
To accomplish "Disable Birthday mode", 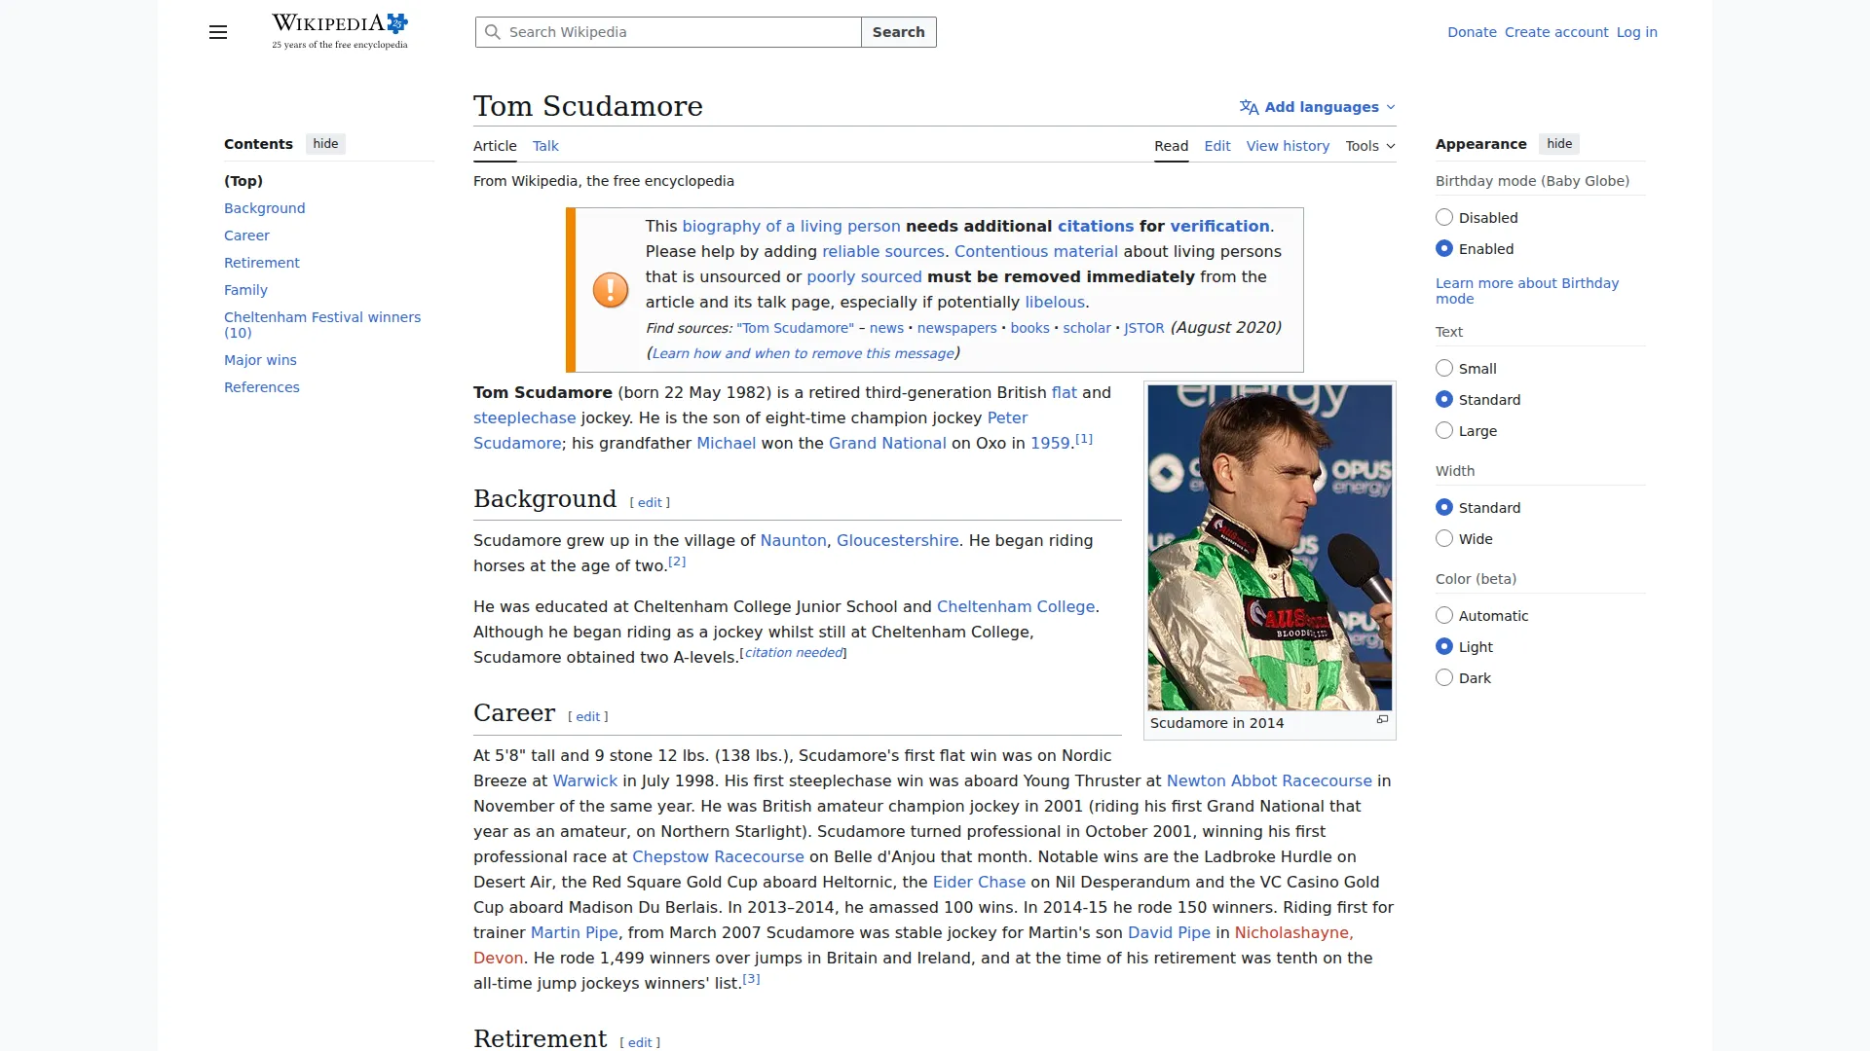I will click(1444, 217).
